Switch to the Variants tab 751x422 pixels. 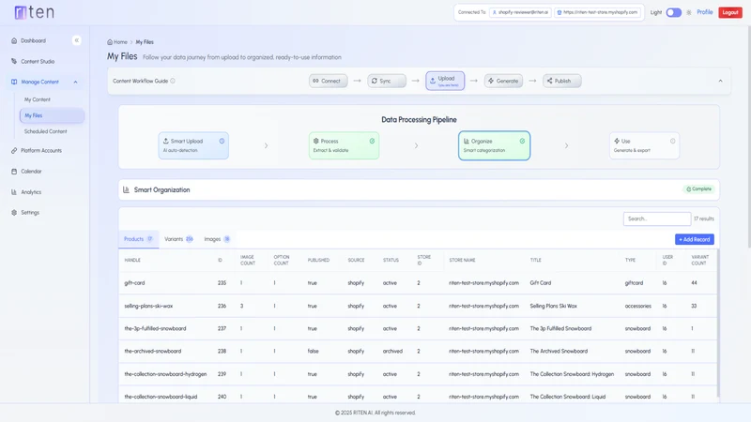178,239
